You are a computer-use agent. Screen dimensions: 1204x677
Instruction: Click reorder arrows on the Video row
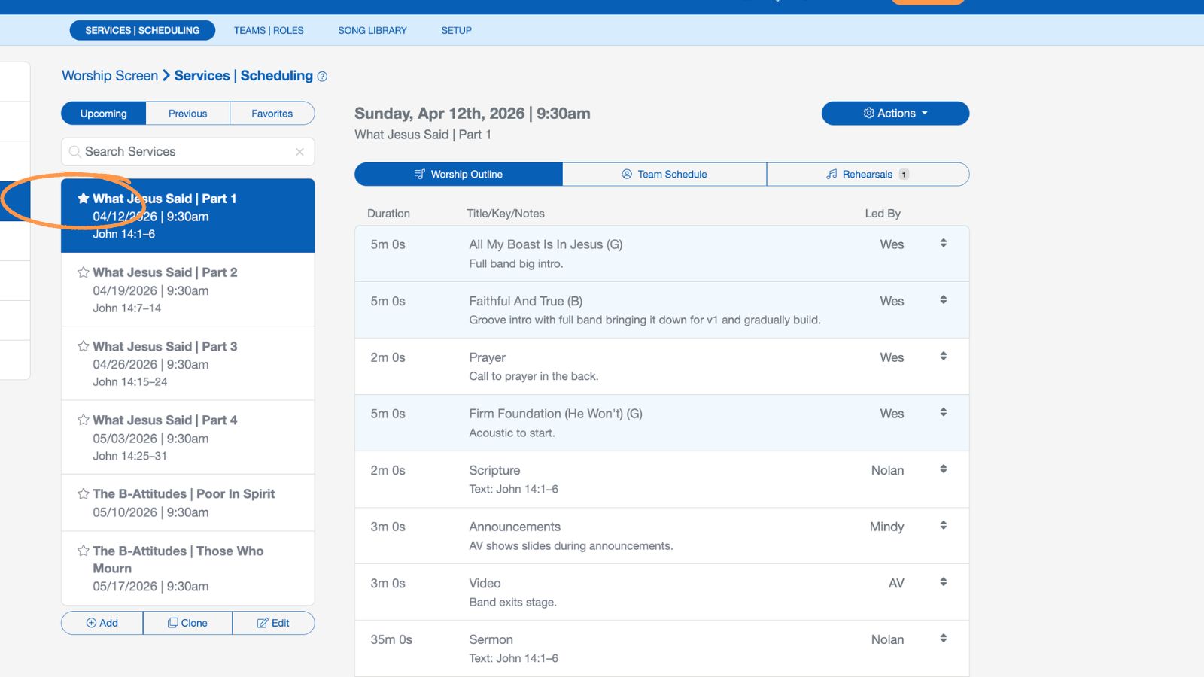tap(943, 582)
